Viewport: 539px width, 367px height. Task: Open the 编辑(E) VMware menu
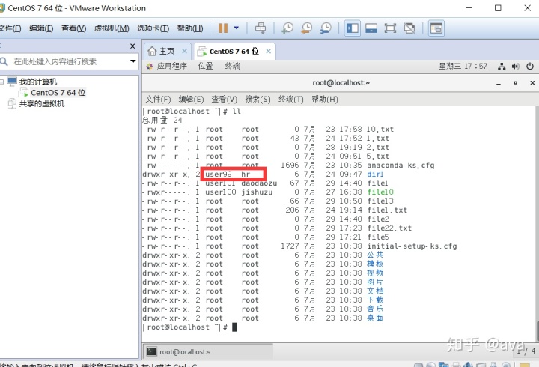[41, 28]
